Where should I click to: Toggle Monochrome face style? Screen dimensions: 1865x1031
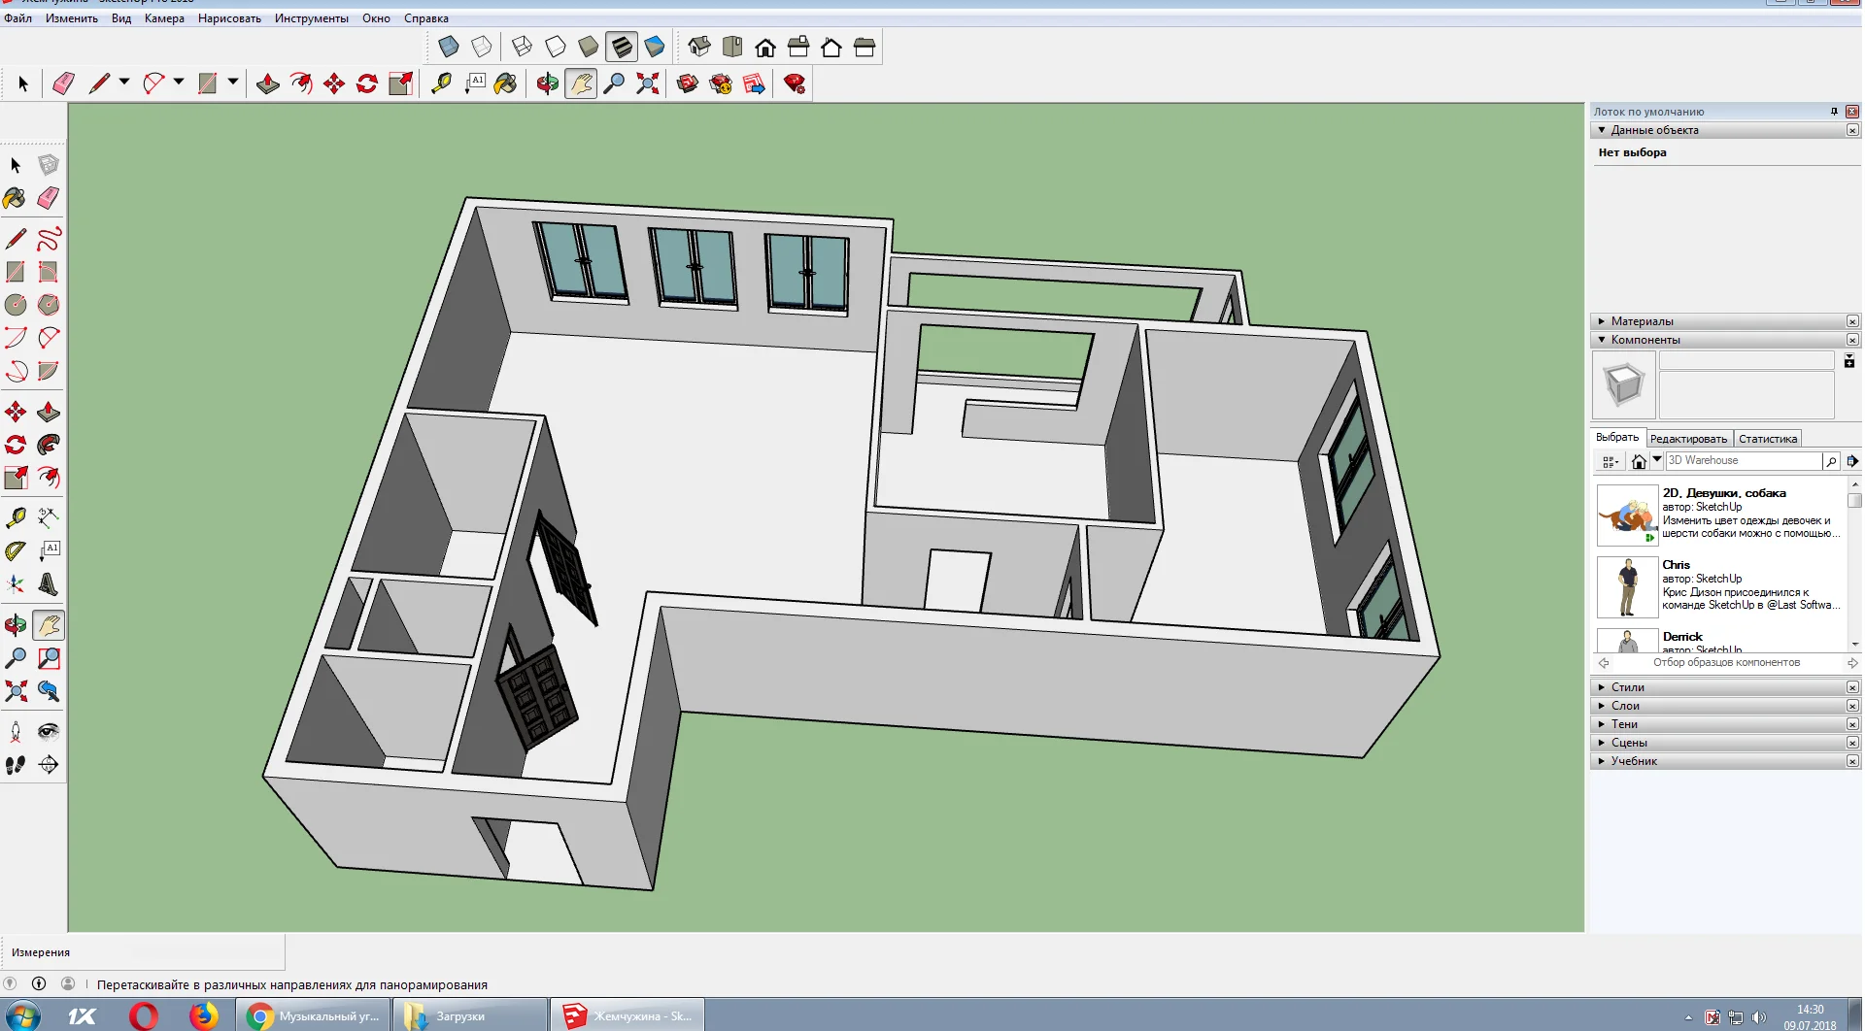pos(655,47)
